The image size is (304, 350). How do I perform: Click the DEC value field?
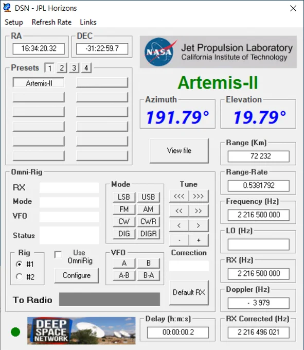point(102,48)
